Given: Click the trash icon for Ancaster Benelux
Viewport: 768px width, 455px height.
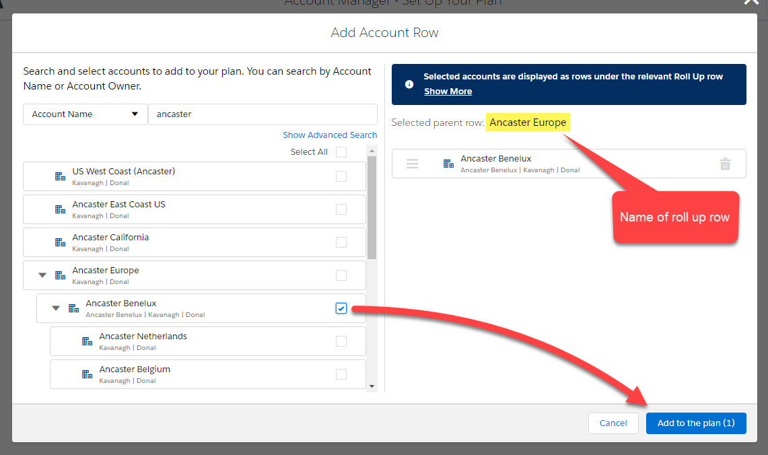Looking at the screenshot, I should click(x=725, y=164).
